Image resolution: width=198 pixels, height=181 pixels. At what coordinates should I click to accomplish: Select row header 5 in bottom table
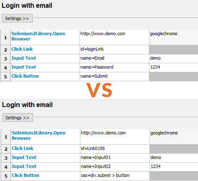[x=6, y=176]
